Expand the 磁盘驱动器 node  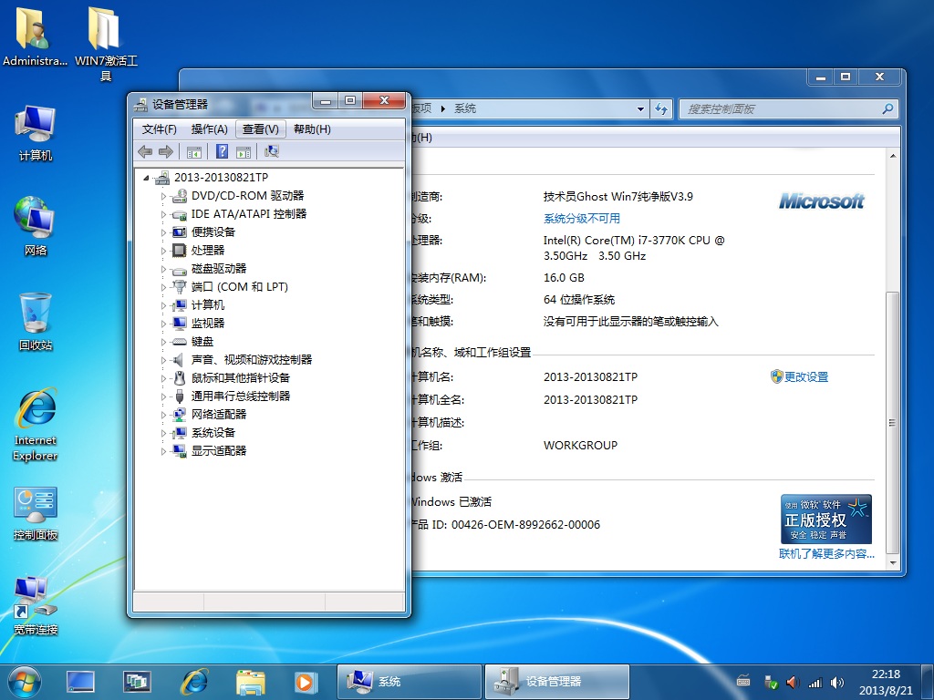[x=163, y=269]
